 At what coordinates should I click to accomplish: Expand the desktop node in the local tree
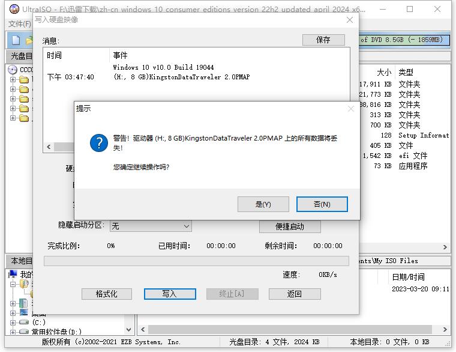point(13,313)
